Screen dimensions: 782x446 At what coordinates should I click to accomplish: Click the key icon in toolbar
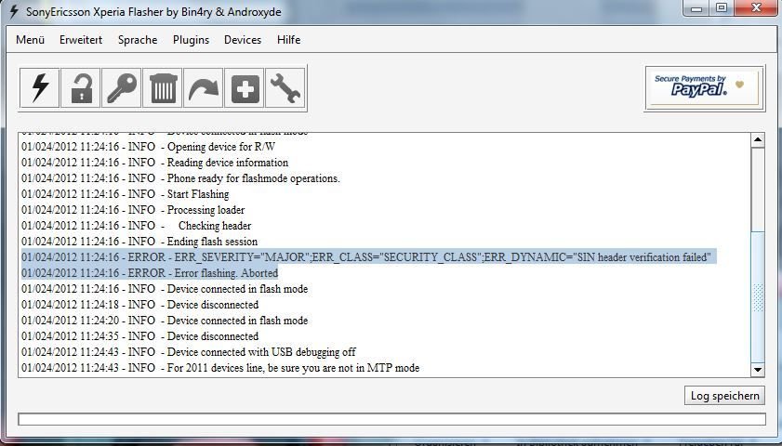[x=122, y=88]
